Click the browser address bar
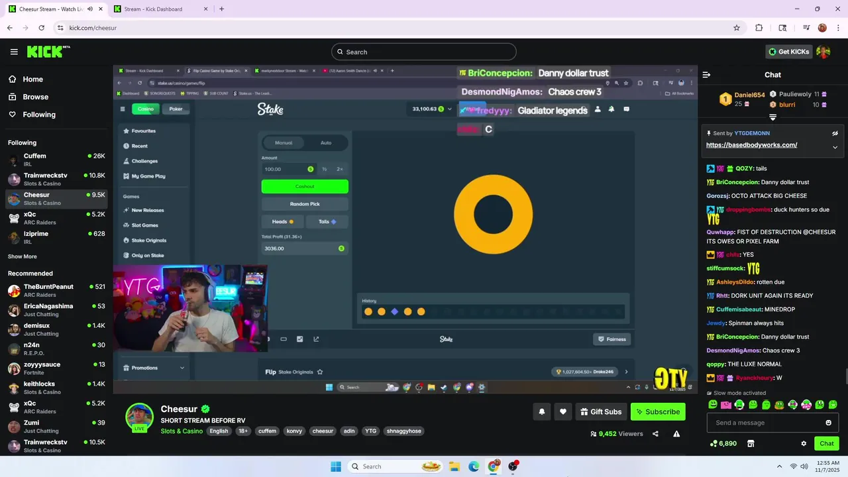This screenshot has width=848, height=477. (x=391, y=28)
